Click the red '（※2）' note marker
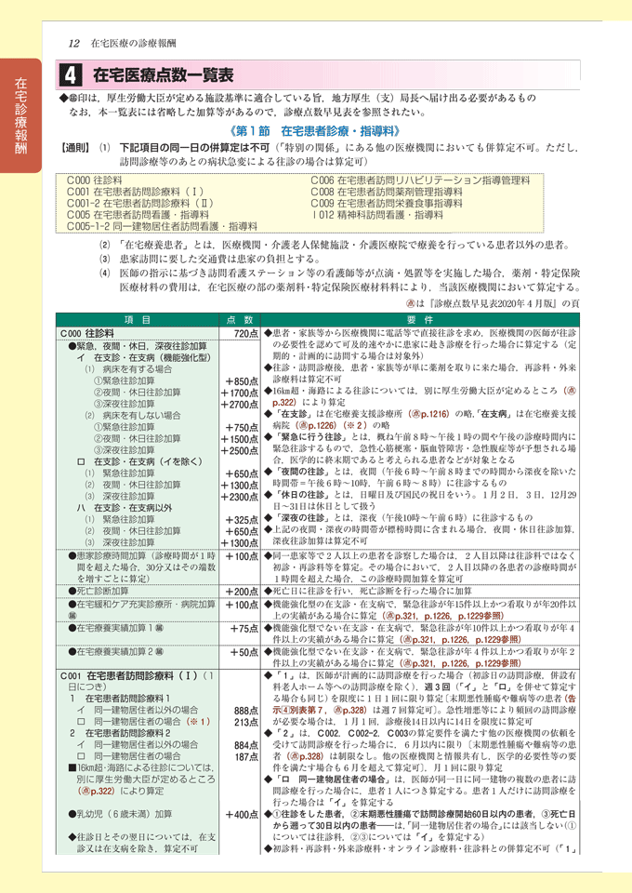The image size is (632, 893). 358,425
